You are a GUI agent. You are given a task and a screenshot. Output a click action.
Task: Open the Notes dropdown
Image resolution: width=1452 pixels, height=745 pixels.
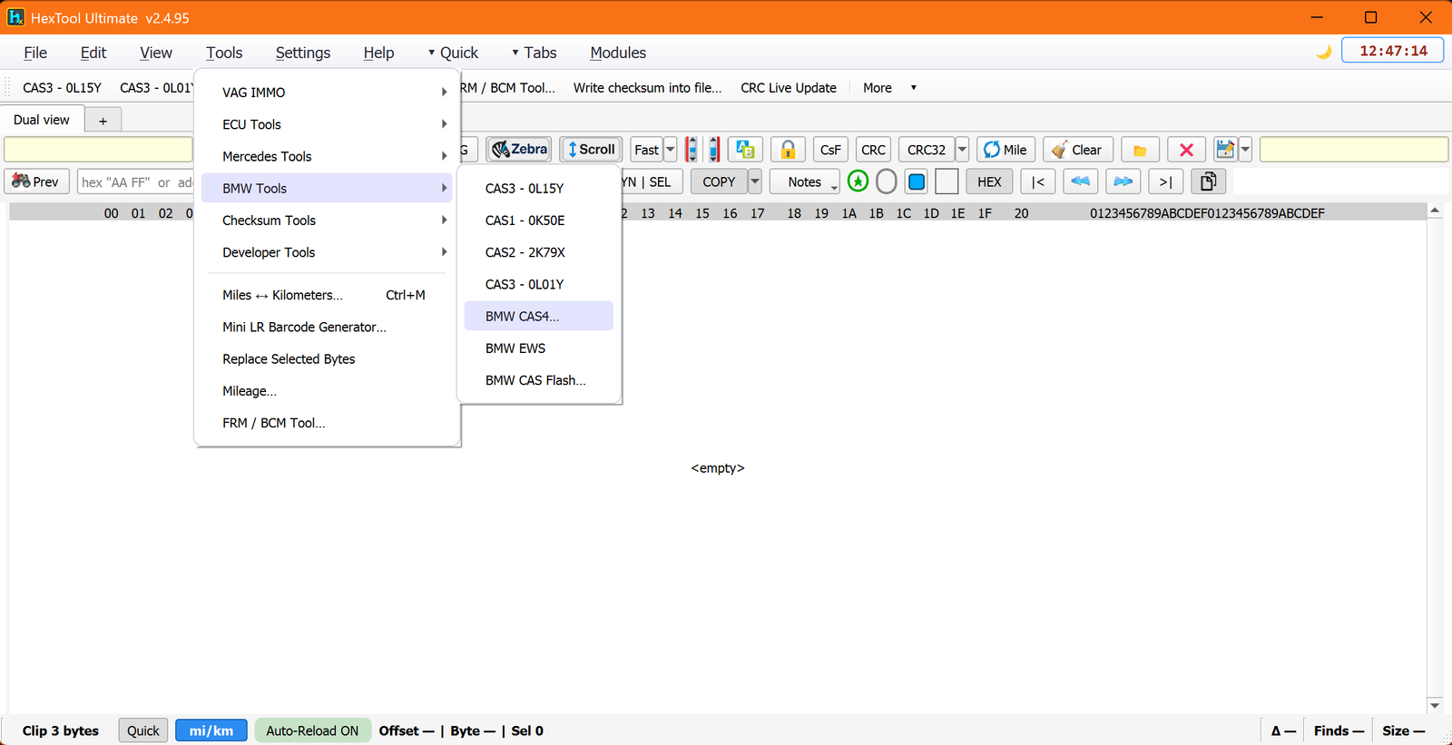click(805, 181)
